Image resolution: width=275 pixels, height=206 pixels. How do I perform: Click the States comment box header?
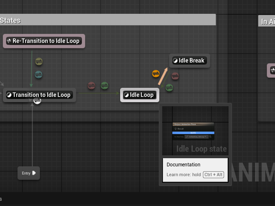coord(108,20)
